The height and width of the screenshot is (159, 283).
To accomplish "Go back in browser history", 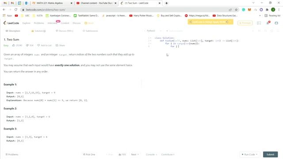I will click(x=4, y=10).
